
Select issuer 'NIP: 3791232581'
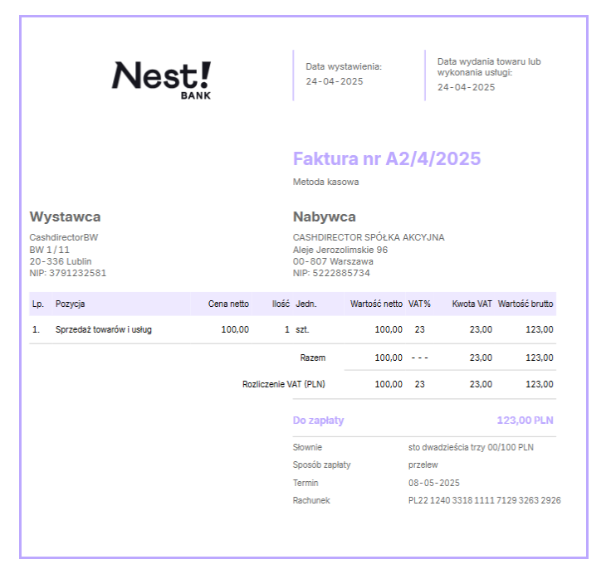[68, 273]
